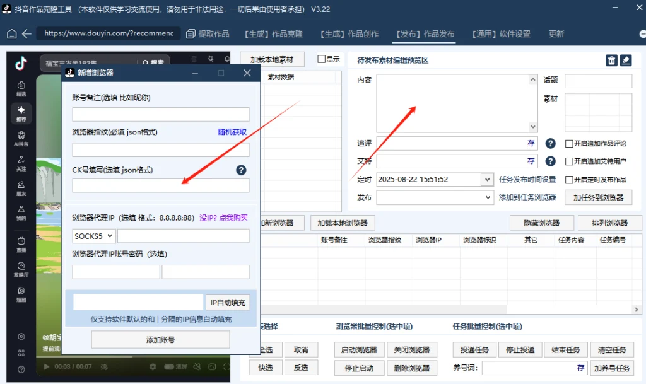
Task: Click the sidebar settings hexagon icon
Action: (x=21, y=337)
